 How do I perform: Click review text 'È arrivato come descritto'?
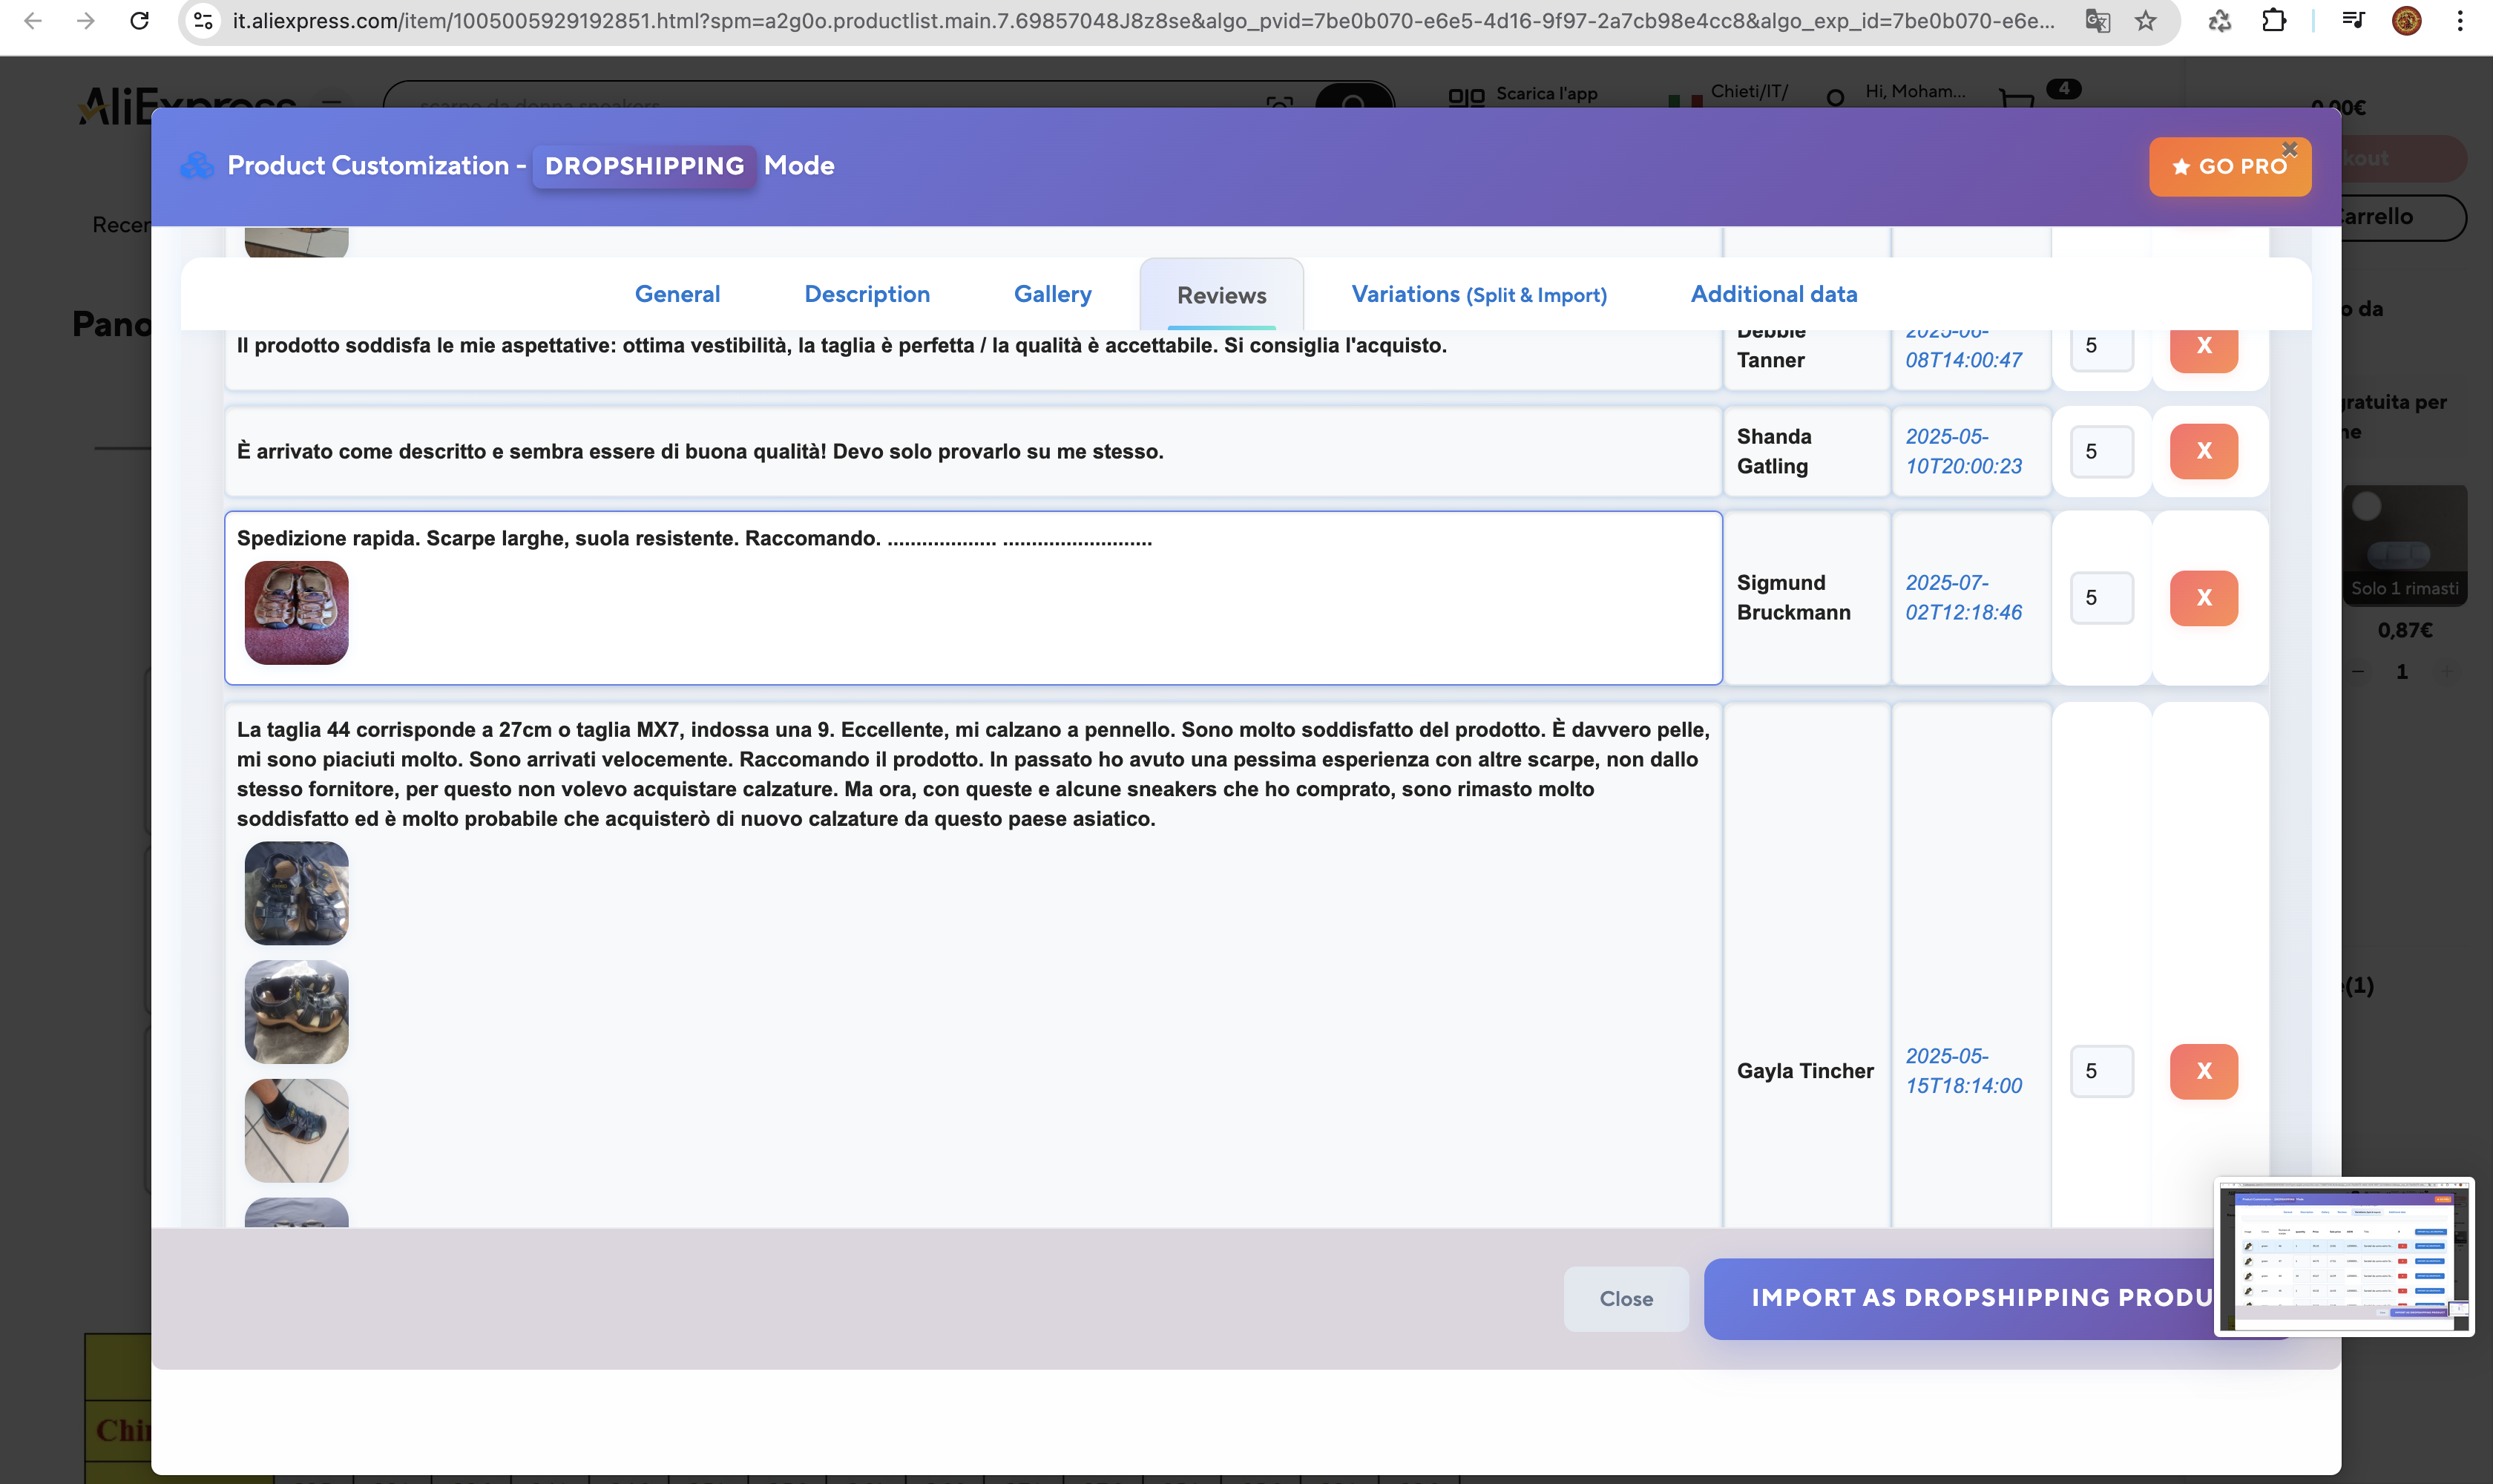click(700, 451)
